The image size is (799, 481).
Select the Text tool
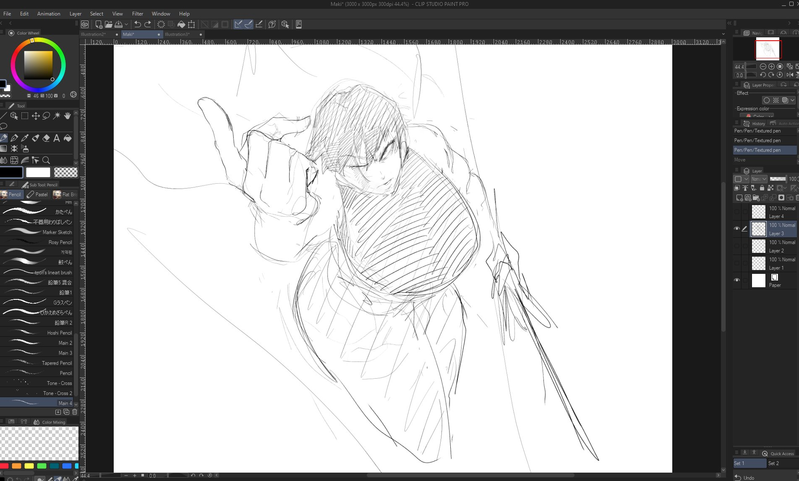pyautogui.click(x=57, y=138)
